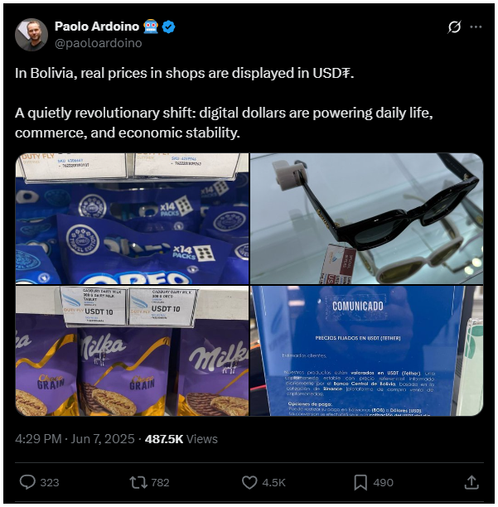Viewport: 498px width, 507px height.
Task: Like the post with heart icon
Action: (x=249, y=482)
